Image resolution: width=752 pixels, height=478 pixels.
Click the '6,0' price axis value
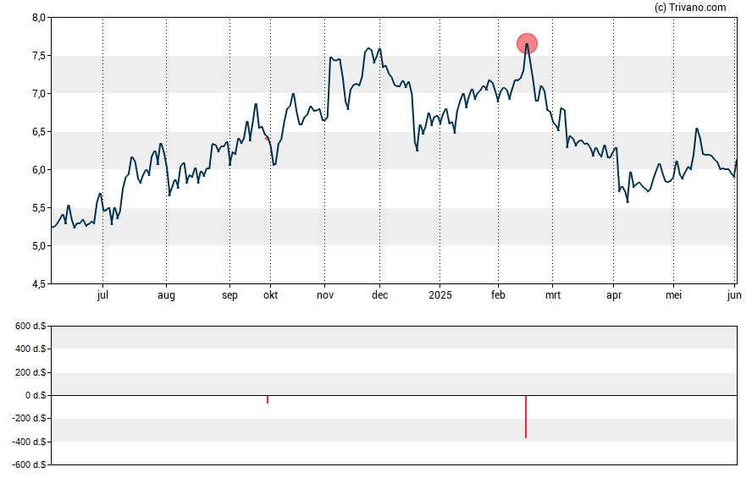click(39, 170)
